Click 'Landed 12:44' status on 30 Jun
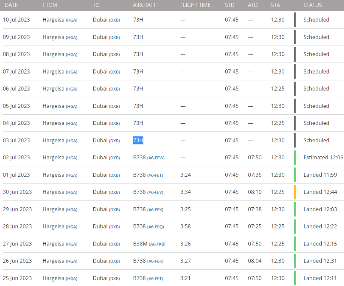 [320, 192]
